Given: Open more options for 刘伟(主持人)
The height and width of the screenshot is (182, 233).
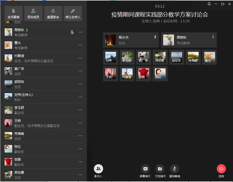Looking at the screenshot, I should click(x=80, y=97).
